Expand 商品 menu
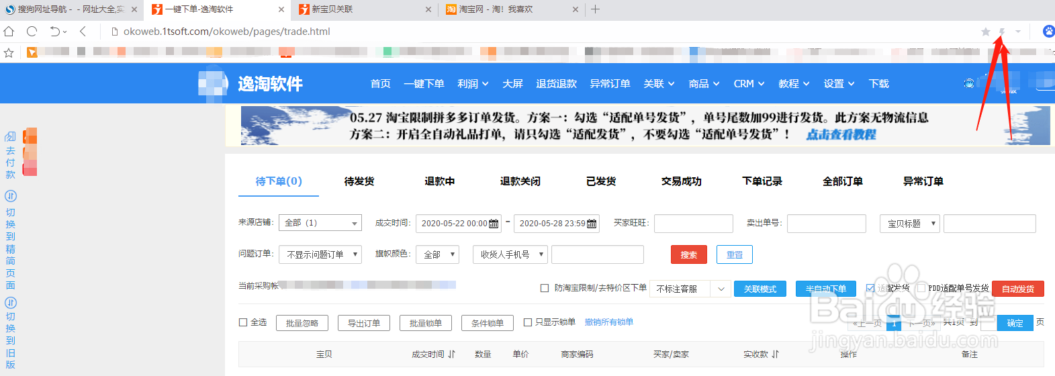 [x=704, y=84]
